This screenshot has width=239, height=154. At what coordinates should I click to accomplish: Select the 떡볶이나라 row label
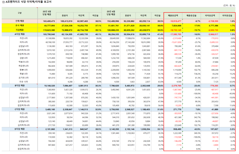coord(23,62)
